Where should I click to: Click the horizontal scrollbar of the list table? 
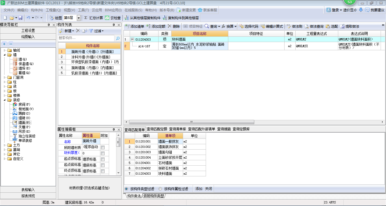click(x=192, y=122)
